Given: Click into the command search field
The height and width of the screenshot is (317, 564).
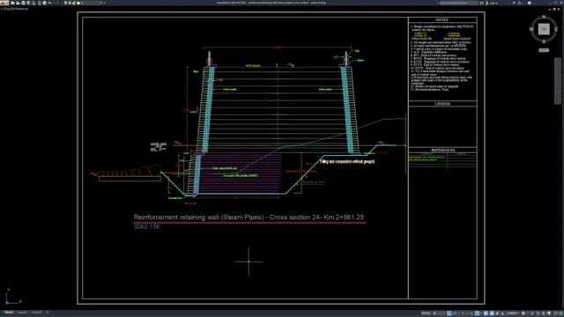Looking at the screenshot, I should 459,3.
